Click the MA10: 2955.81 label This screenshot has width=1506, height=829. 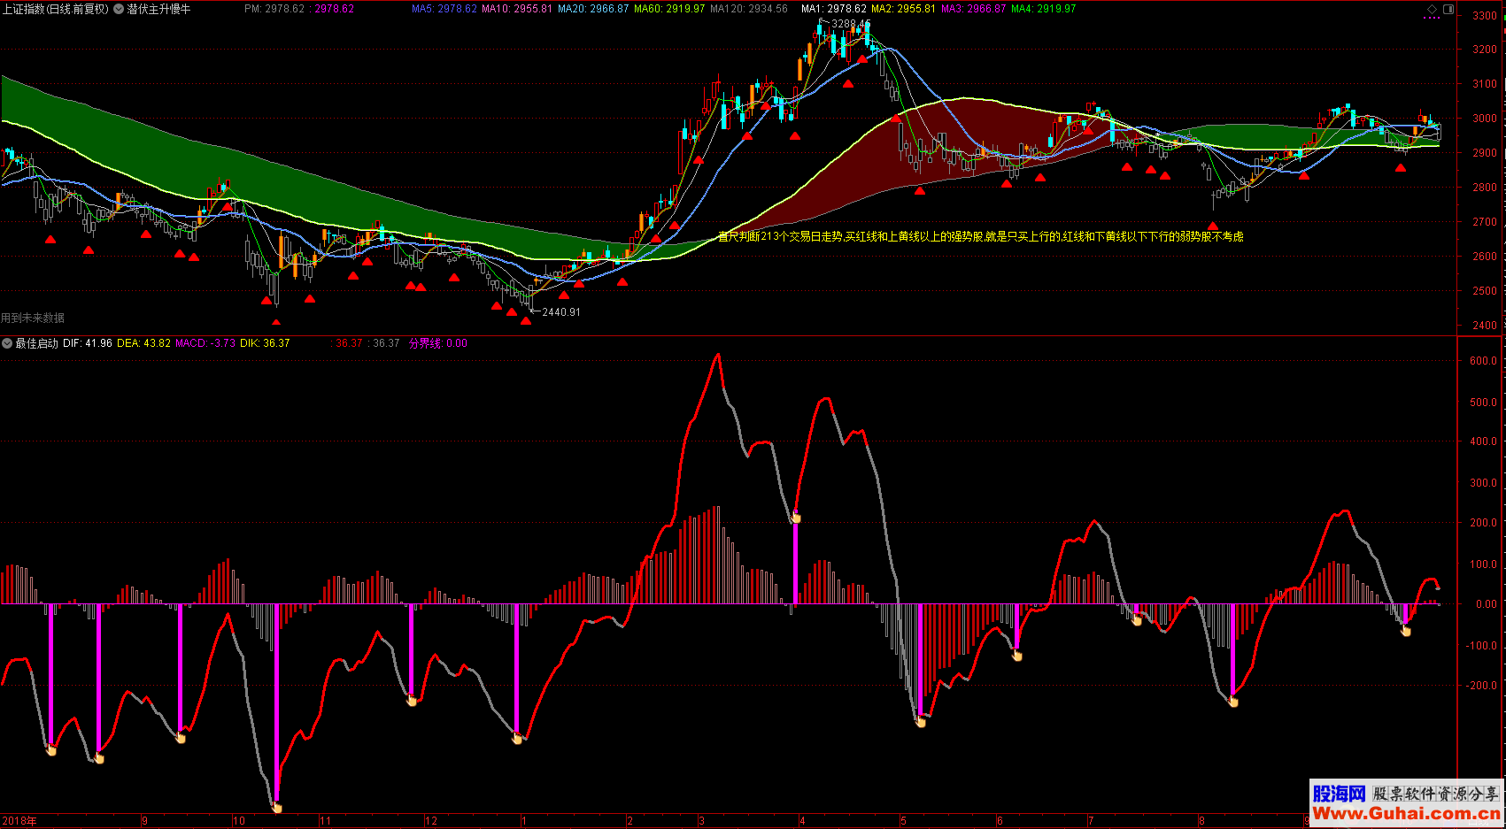pyautogui.click(x=517, y=9)
